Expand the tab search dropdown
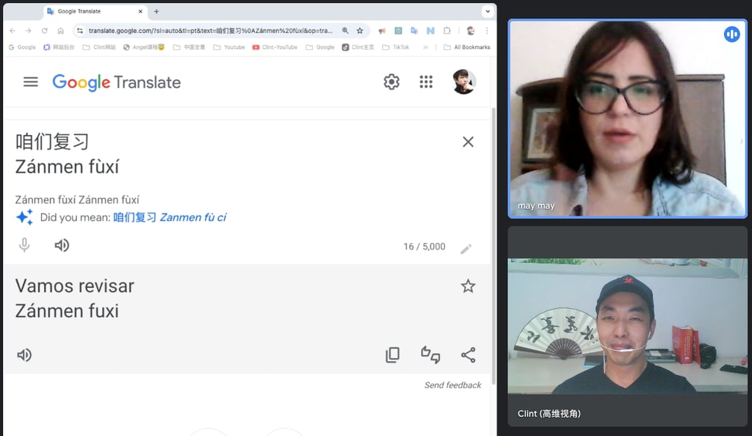The width and height of the screenshot is (752, 436). coord(488,11)
